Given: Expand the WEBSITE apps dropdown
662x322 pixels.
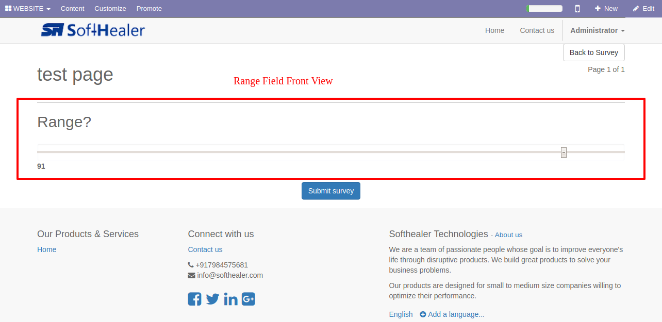Looking at the screenshot, I should [x=28, y=9].
